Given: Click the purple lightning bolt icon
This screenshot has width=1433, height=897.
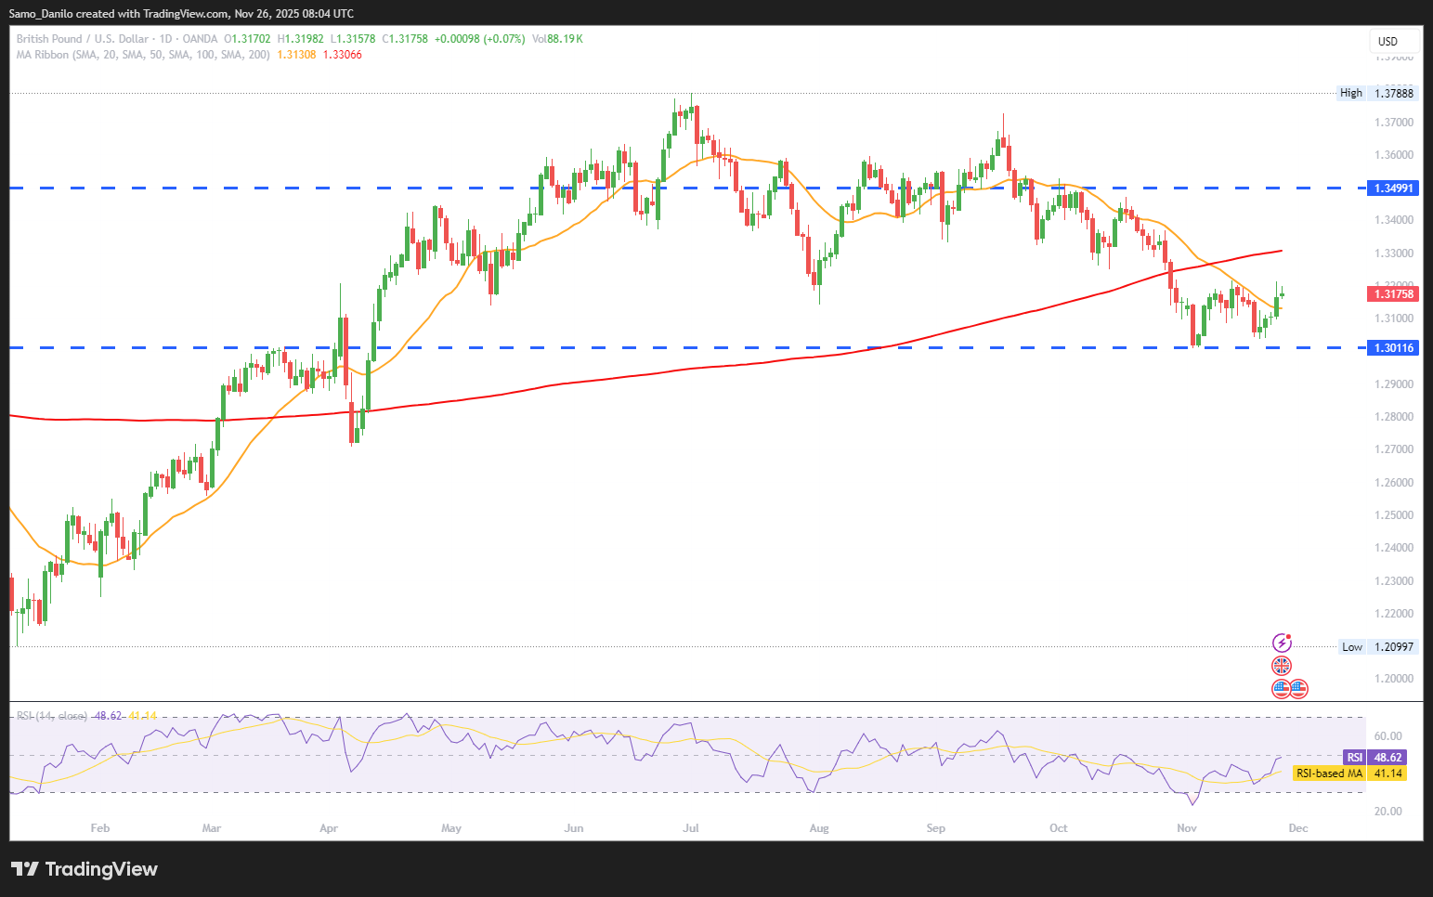Looking at the screenshot, I should click(1282, 643).
